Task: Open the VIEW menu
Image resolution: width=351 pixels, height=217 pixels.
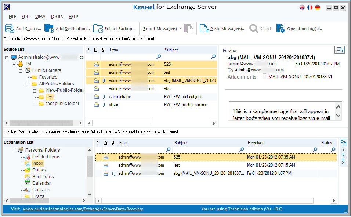Action: (x=40, y=17)
